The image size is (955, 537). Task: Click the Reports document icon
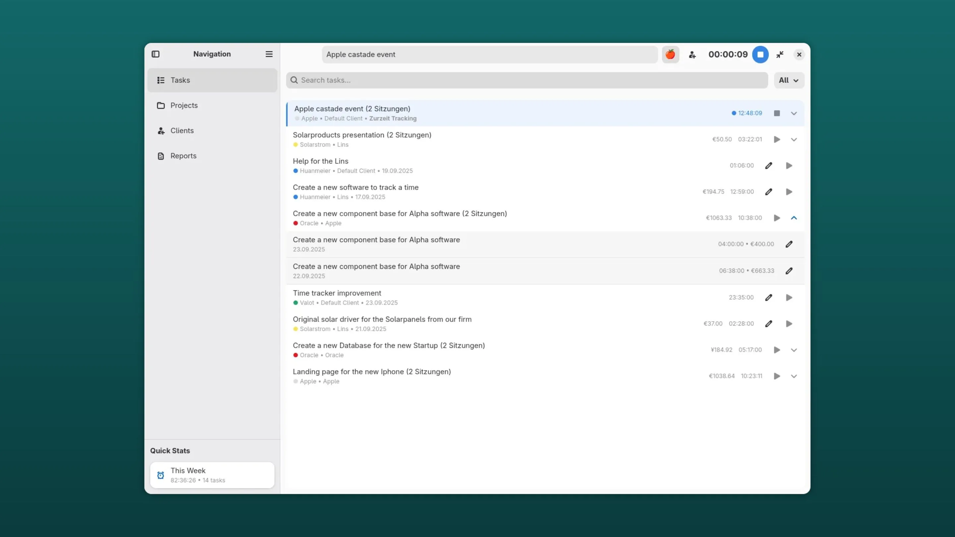coord(160,156)
